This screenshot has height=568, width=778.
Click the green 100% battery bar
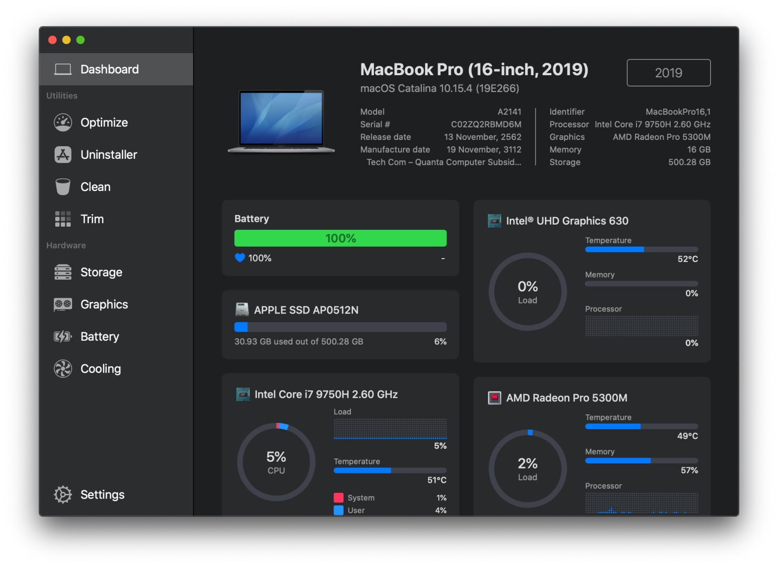point(340,238)
